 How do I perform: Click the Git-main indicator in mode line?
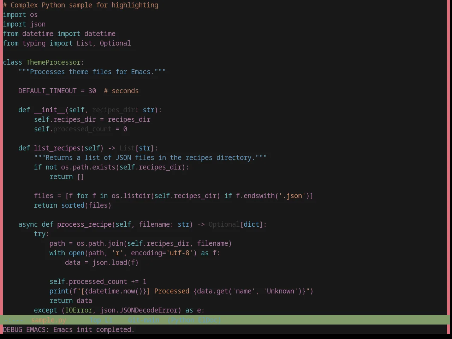pyautogui.click(x=143, y=320)
